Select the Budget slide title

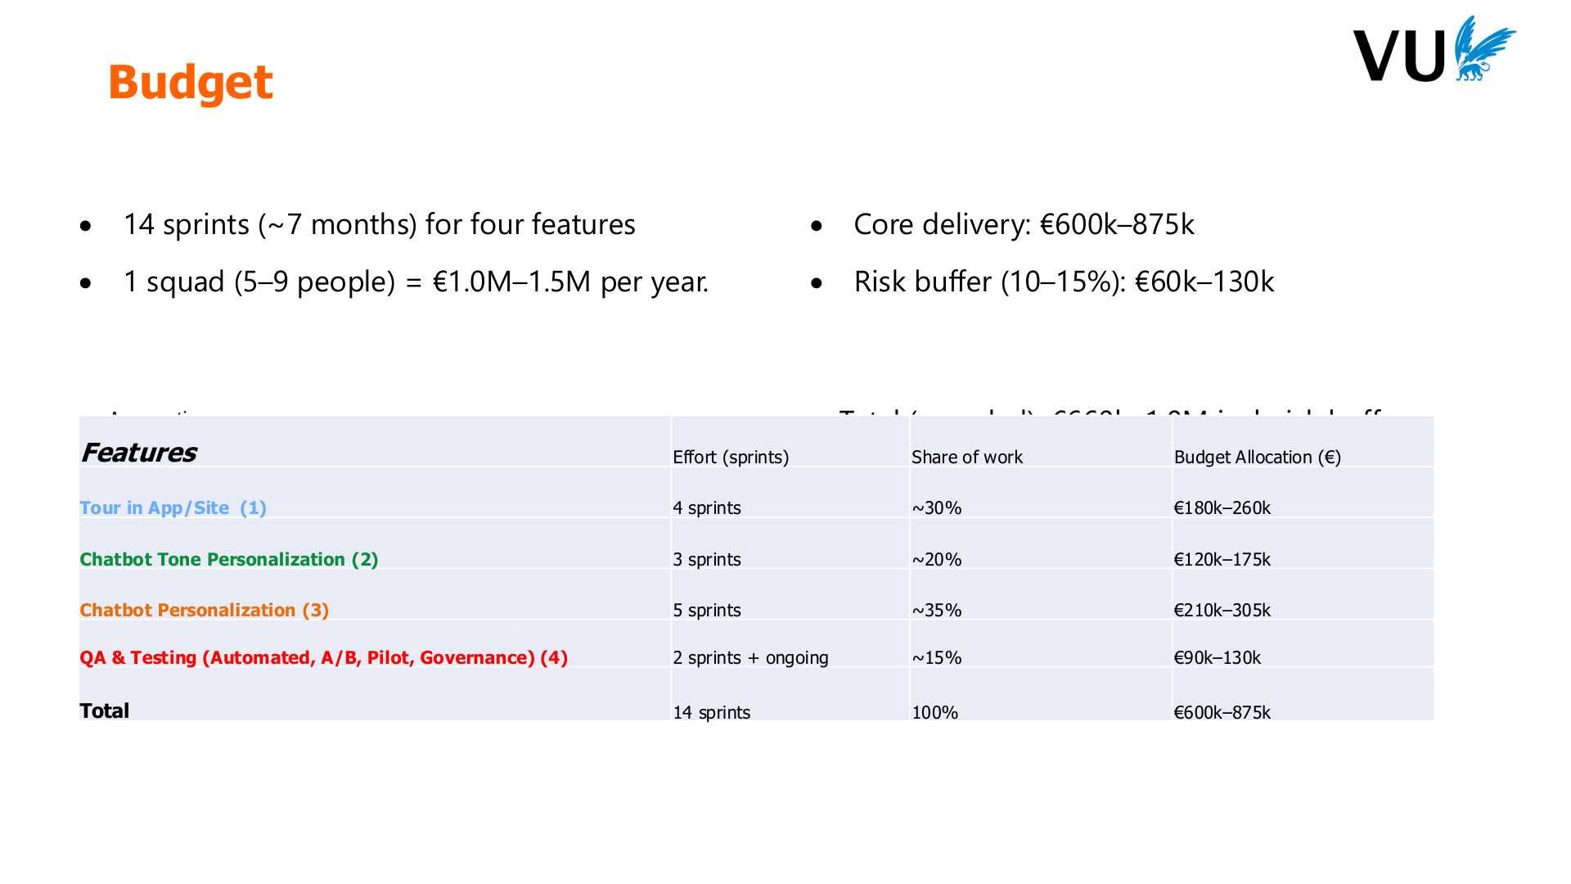click(x=191, y=83)
